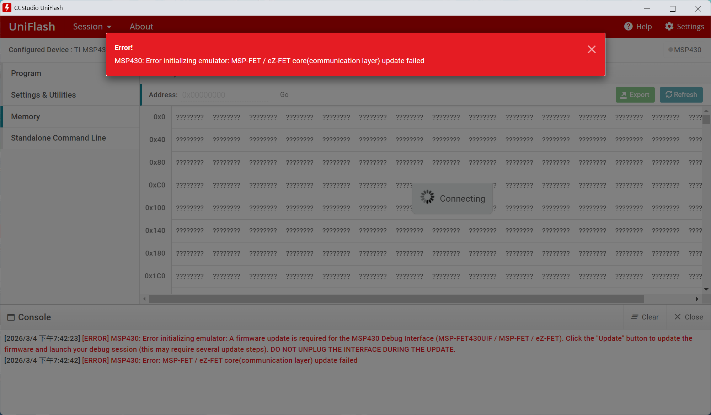Click the horizontal scrollbar right arrow
The image size is (711, 415).
tap(697, 299)
